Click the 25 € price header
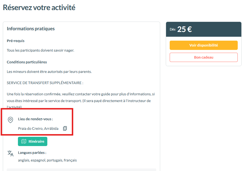The width and height of the screenshot is (245, 171). (x=185, y=29)
